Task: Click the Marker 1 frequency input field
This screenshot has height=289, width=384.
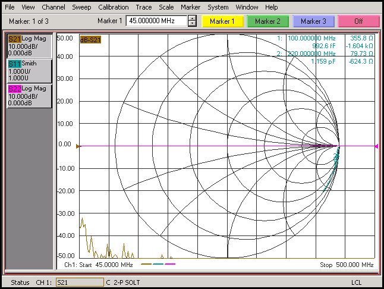Action: (157, 21)
